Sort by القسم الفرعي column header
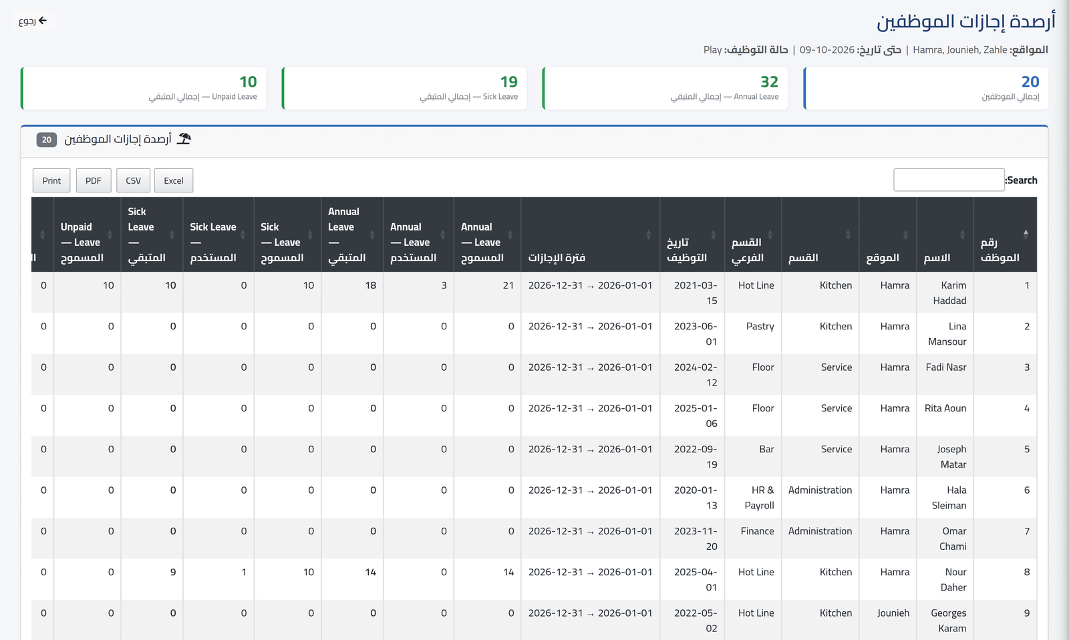1069x640 pixels. [x=752, y=234]
